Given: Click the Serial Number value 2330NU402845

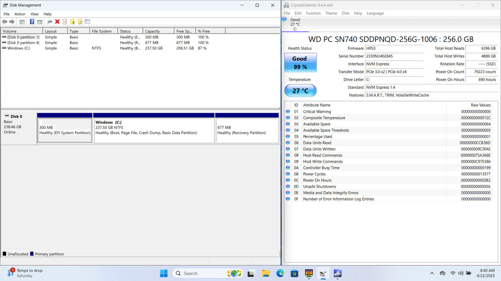Looking at the screenshot, I should coord(394,56).
